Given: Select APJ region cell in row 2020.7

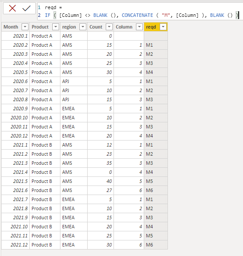Looking at the screenshot, I should click(x=74, y=90).
